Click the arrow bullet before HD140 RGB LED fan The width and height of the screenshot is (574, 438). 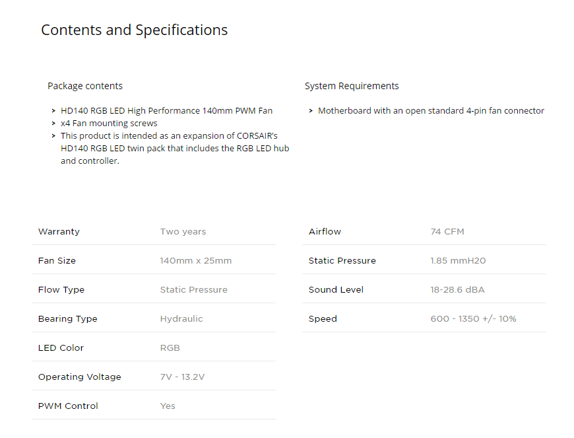(x=54, y=111)
